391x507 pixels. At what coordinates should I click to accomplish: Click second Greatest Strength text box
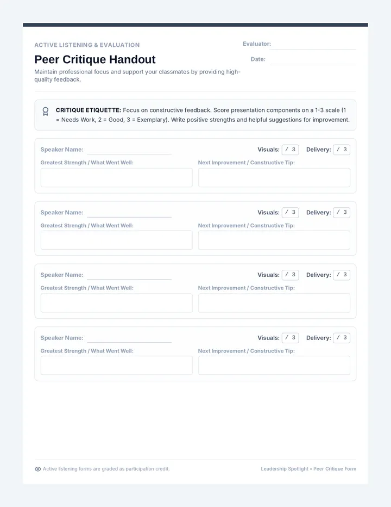tap(117, 240)
